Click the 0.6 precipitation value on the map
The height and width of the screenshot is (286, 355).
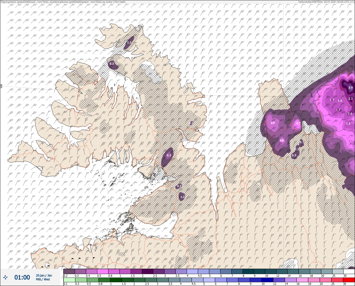(x=282, y=141)
